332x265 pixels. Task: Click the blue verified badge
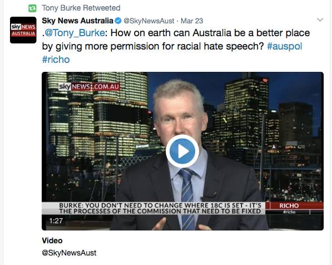tap(118, 21)
